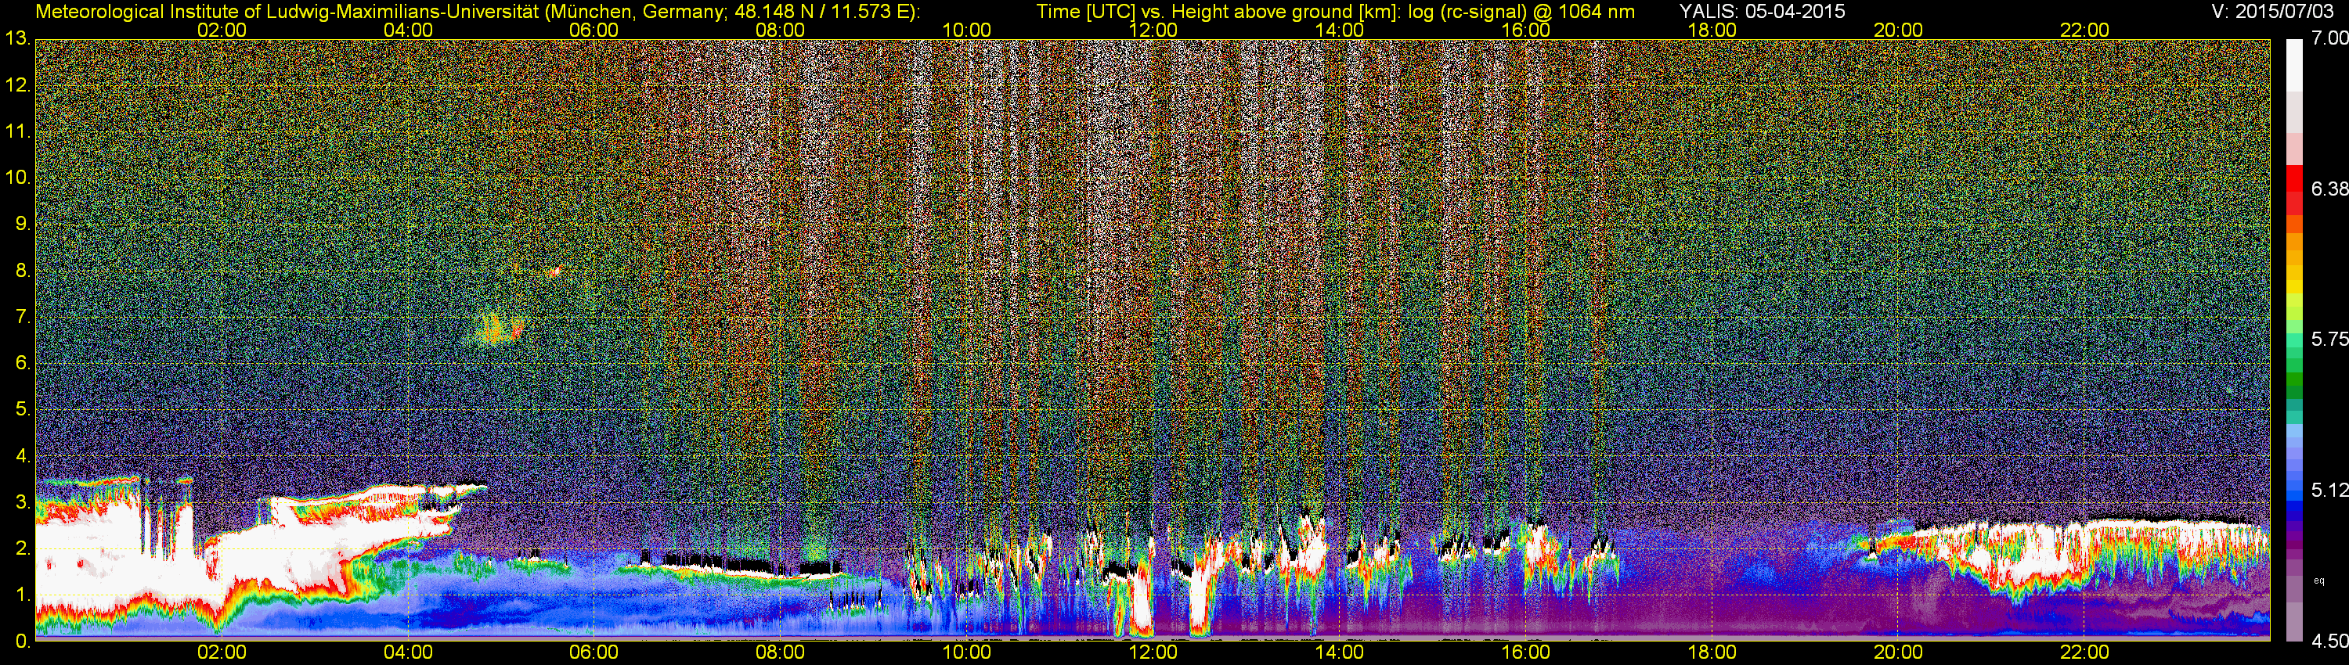Click the 7 km height axis label
Viewport: 2349px width, 665px height.
(22, 317)
